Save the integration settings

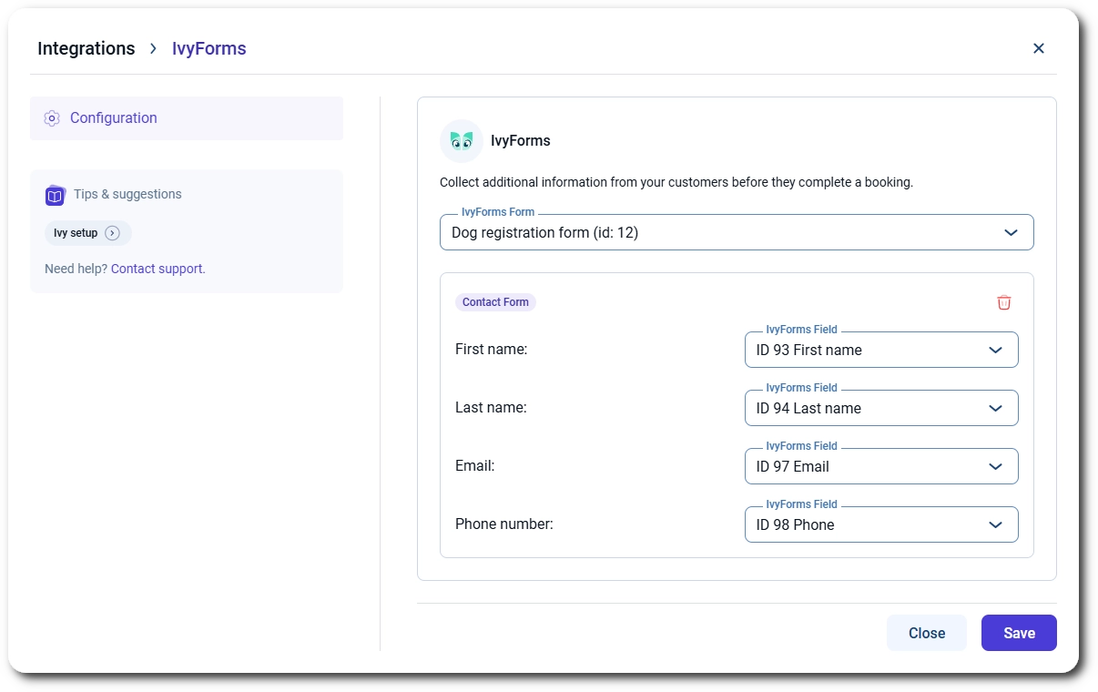point(1019,633)
